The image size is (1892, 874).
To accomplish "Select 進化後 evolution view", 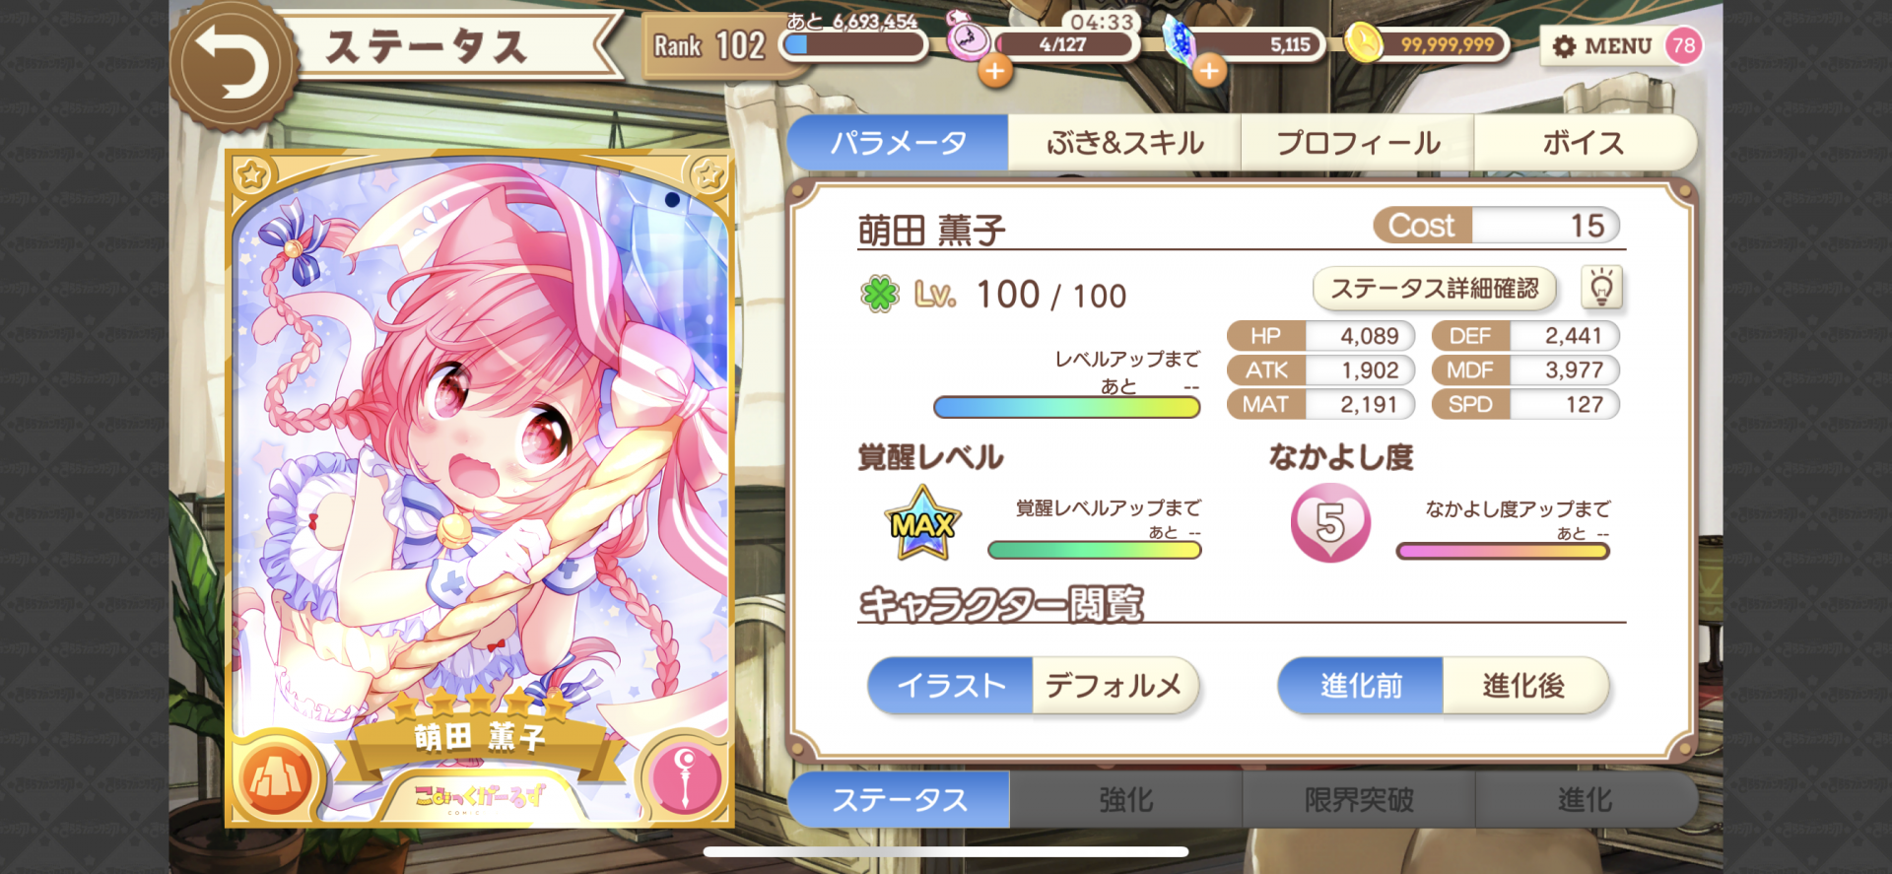I will [1524, 685].
